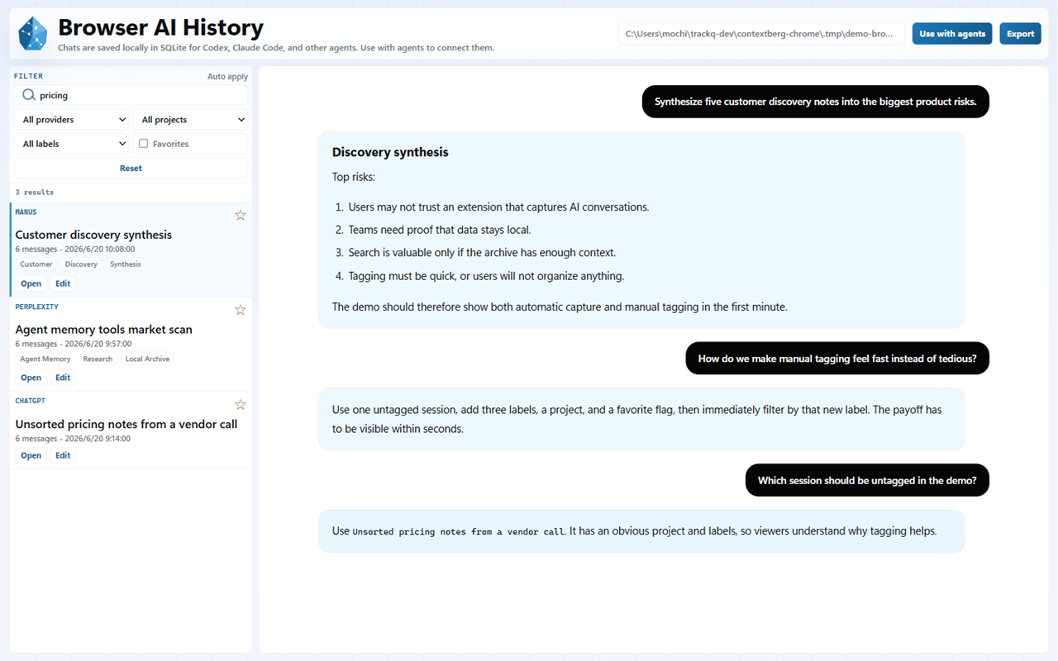Toggle the Favorites checkbox
1058x661 pixels.
(144, 144)
